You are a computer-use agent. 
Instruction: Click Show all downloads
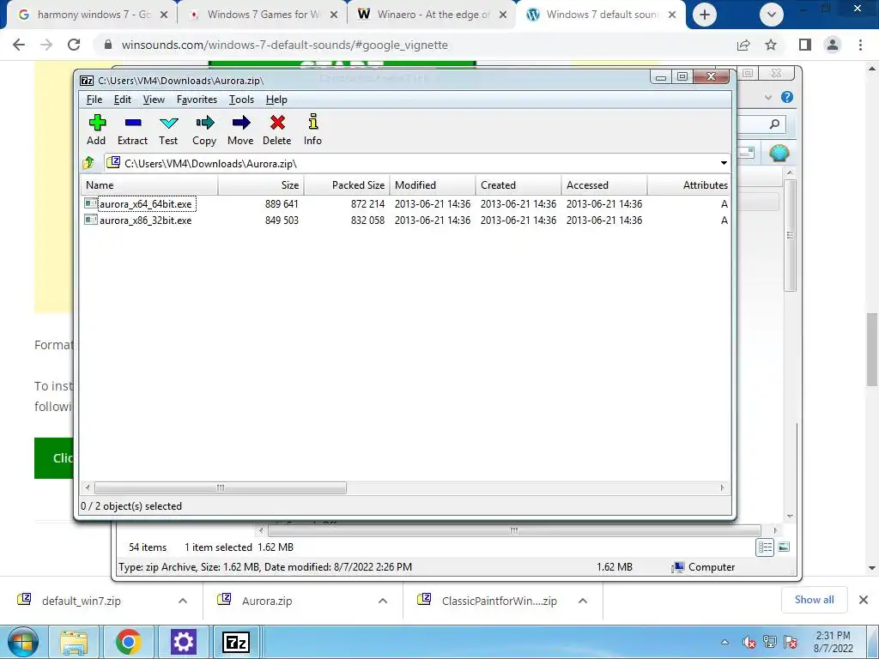coord(815,600)
